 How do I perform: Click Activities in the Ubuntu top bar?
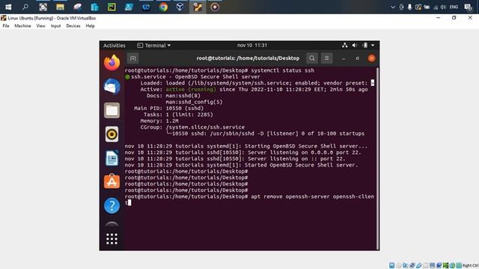tap(115, 46)
